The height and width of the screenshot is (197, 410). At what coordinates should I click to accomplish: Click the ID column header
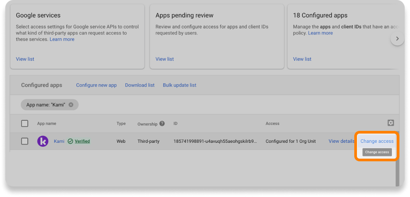176,123
